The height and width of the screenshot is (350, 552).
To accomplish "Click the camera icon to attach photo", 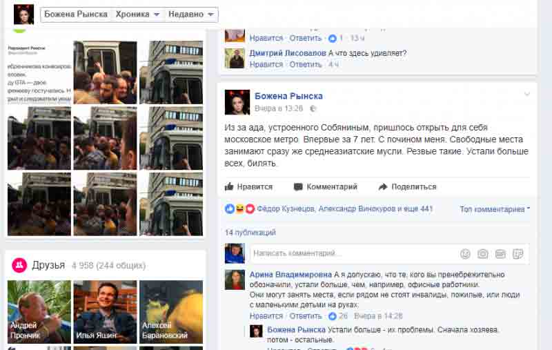I will [x=482, y=253].
